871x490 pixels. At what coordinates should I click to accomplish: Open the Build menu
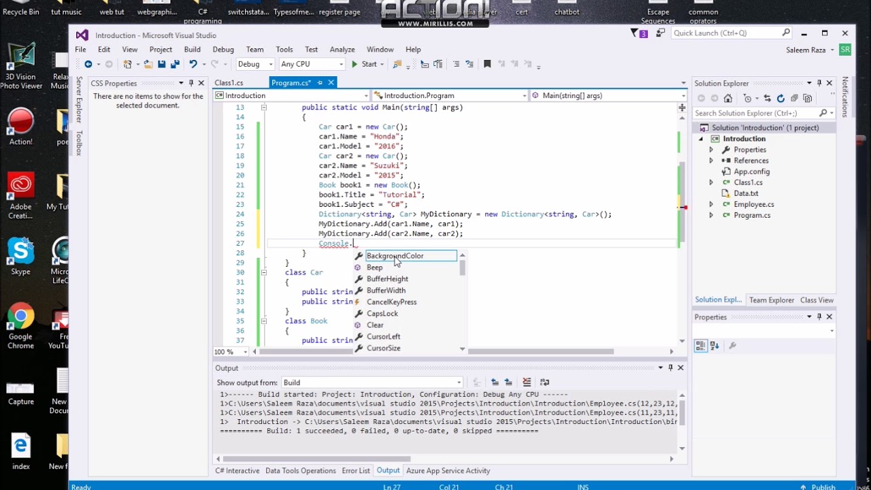pos(192,50)
